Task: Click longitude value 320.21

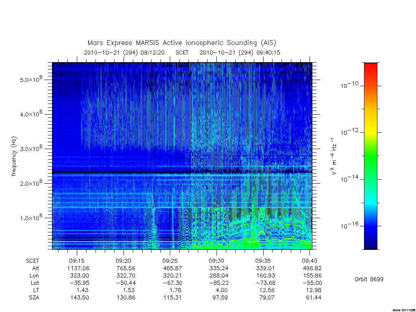Action: point(173,276)
